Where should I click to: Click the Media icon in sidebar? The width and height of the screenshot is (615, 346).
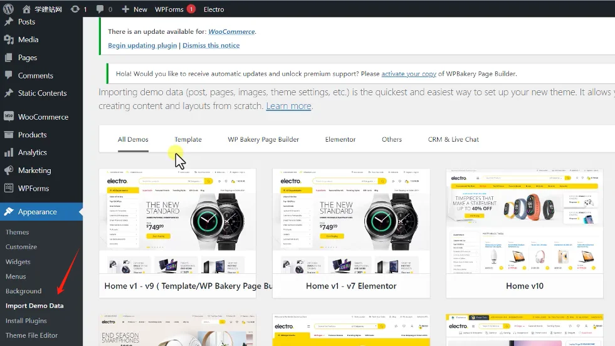point(9,39)
